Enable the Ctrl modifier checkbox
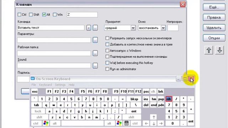228x128 pixels. coord(19,15)
